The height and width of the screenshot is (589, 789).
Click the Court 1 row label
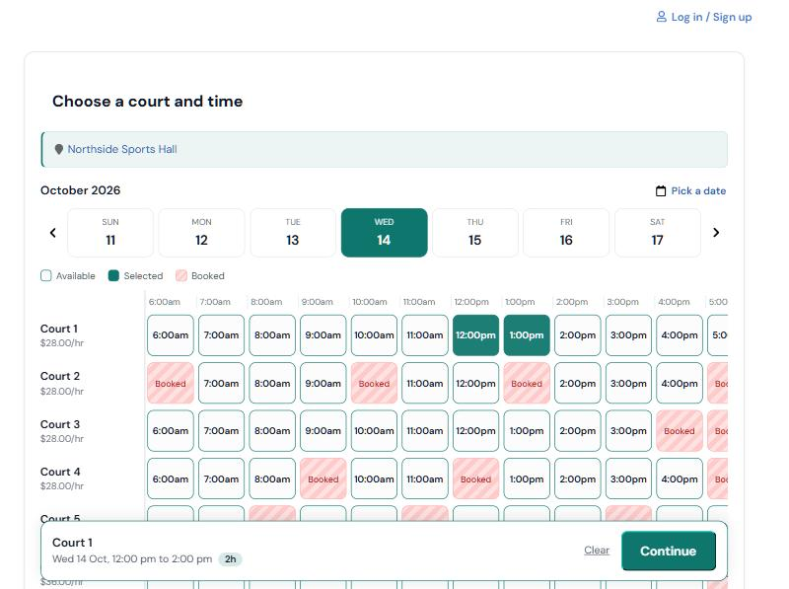click(59, 329)
